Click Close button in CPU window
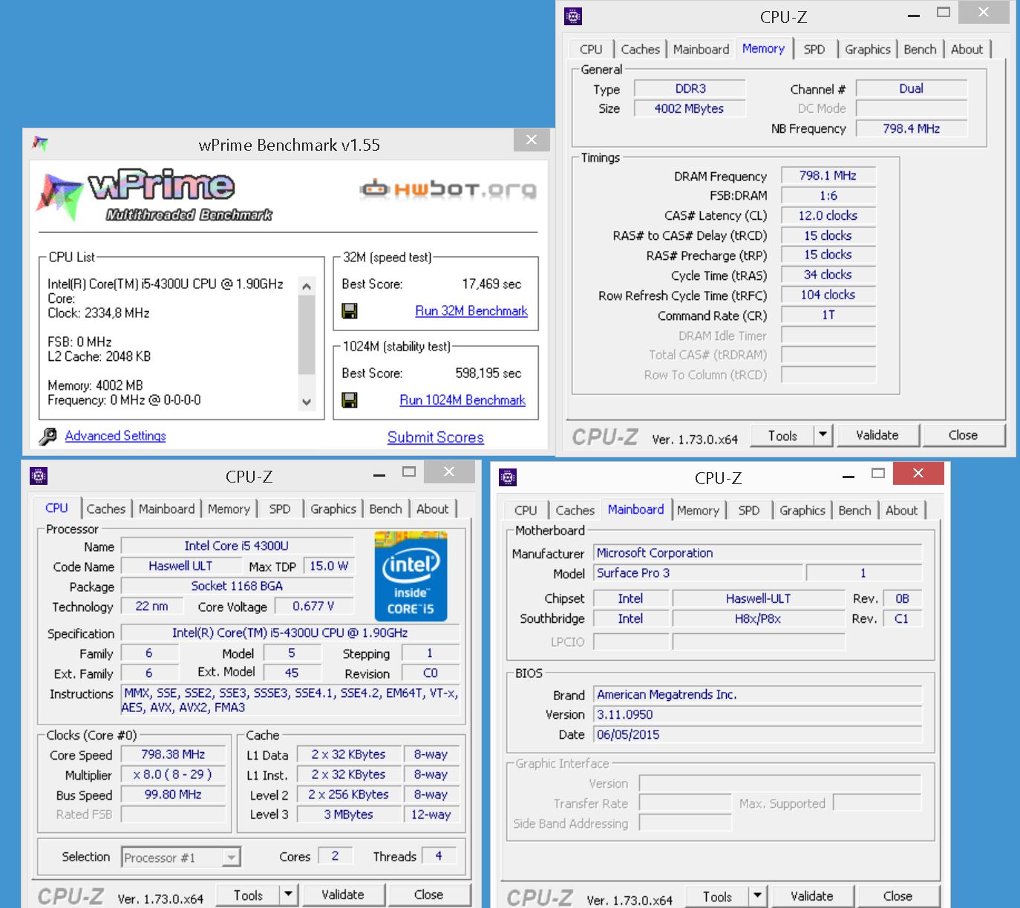 tap(428, 895)
